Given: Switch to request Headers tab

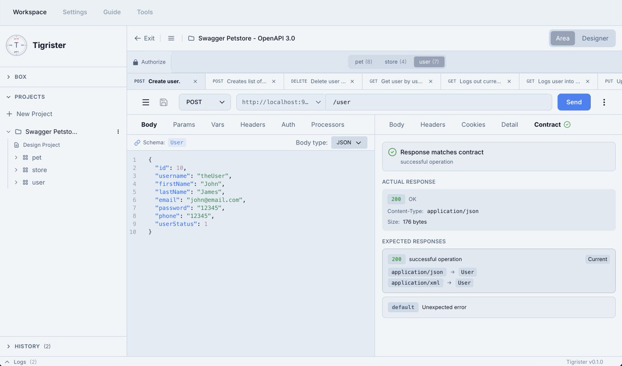Looking at the screenshot, I should tap(253, 125).
